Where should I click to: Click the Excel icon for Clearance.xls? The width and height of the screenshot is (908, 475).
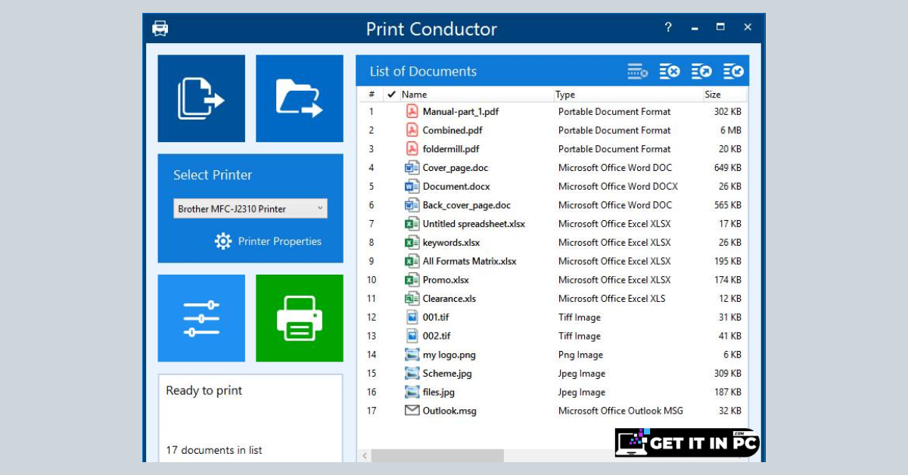(412, 298)
